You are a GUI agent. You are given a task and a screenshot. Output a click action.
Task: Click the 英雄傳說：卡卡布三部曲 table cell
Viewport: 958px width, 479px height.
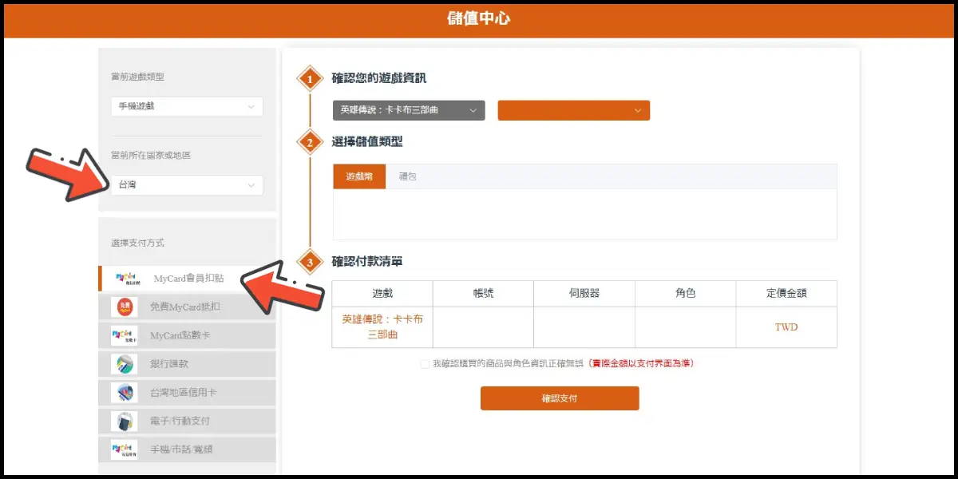pyautogui.click(x=382, y=327)
